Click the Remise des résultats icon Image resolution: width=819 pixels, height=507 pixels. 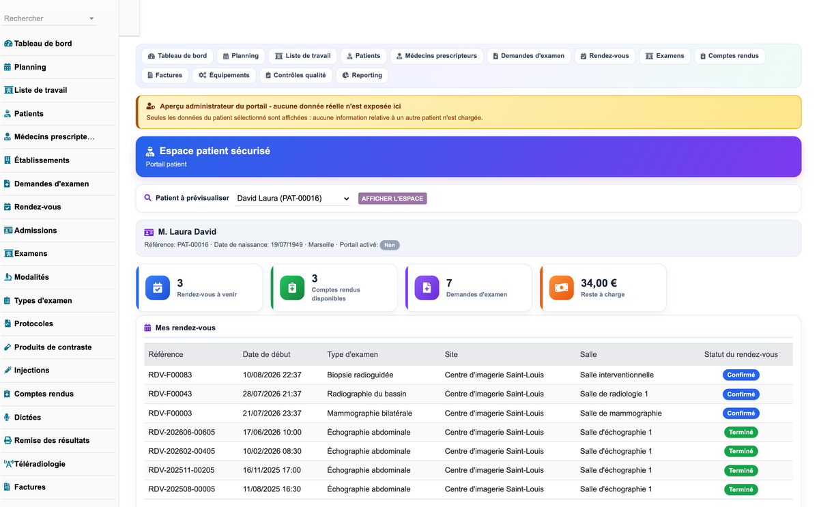tap(8, 440)
